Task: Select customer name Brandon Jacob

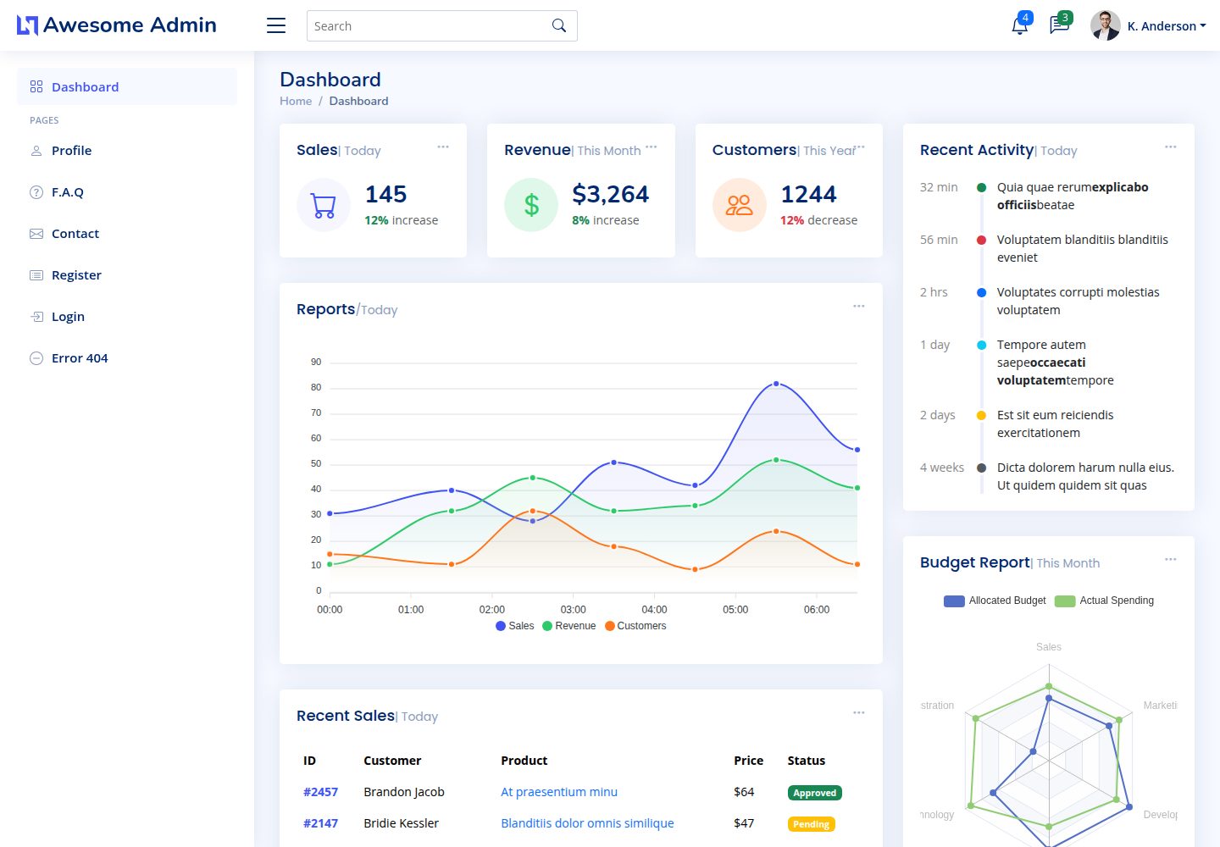Action: coord(404,792)
